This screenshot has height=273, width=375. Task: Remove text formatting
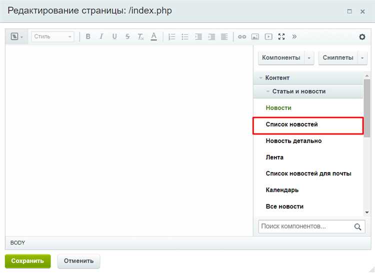click(x=140, y=36)
